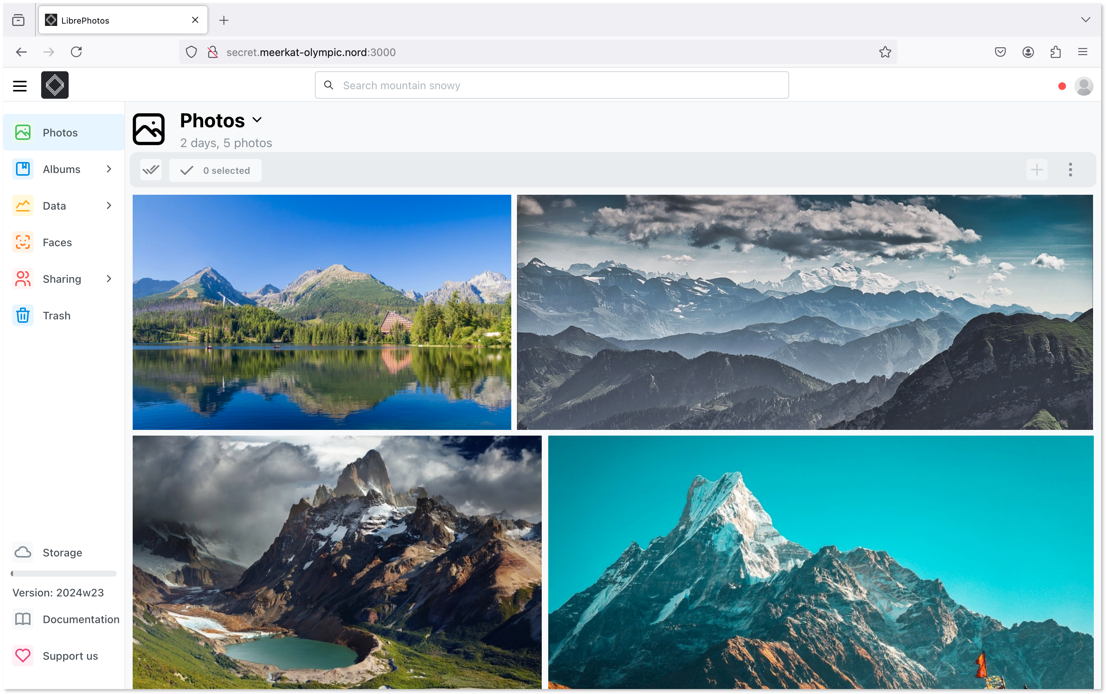1106x694 pixels.
Task: Open the user avatar menu
Action: coord(1084,86)
